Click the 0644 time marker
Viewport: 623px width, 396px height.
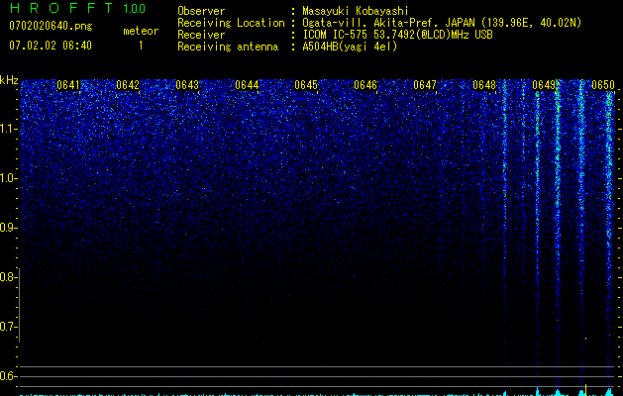click(x=247, y=85)
